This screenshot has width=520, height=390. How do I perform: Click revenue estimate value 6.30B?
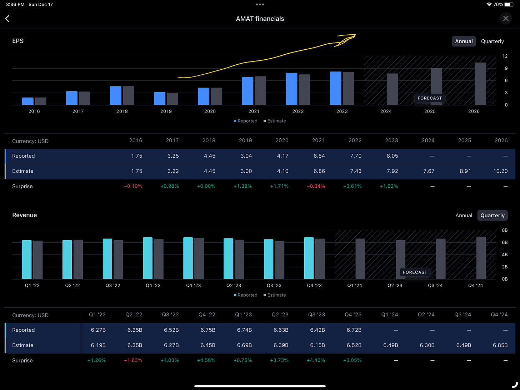tap(427, 345)
